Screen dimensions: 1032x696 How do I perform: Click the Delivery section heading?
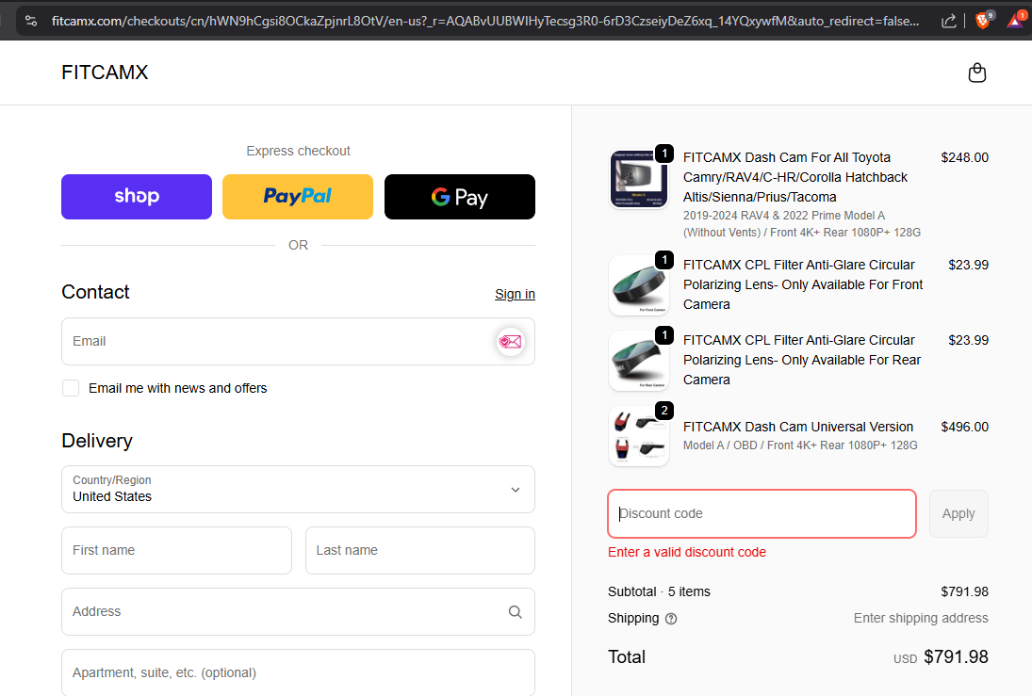coord(97,441)
